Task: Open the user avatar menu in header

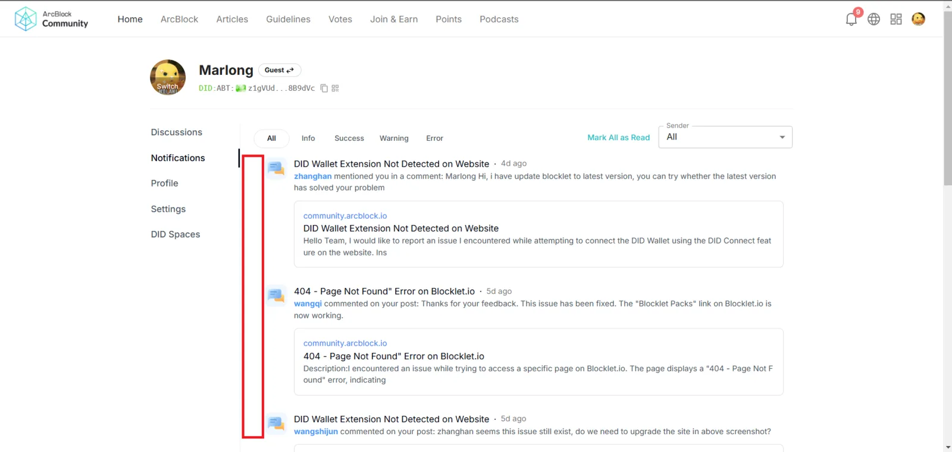Action: tap(918, 19)
